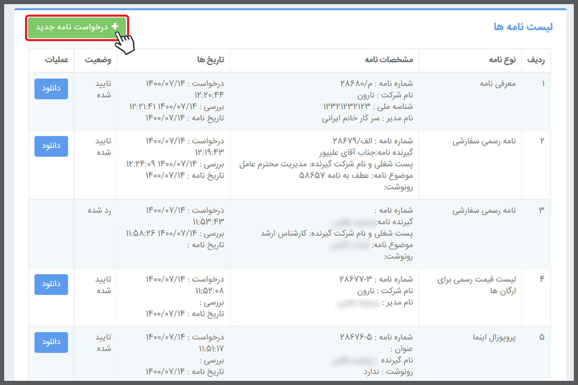Select review time ۱۲:۲۴:۰۹ in row 2
The width and height of the screenshot is (578, 385).
(141, 164)
